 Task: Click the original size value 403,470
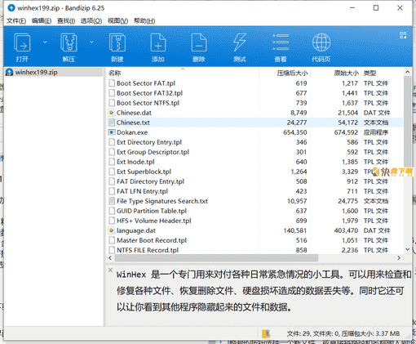click(346, 230)
